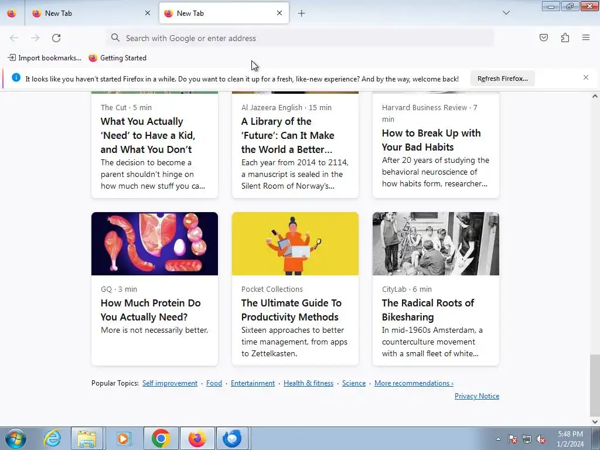Viewport: 600px width, 450px height.
Task: Open A Library of the Future article
Action: pos(288,135)
